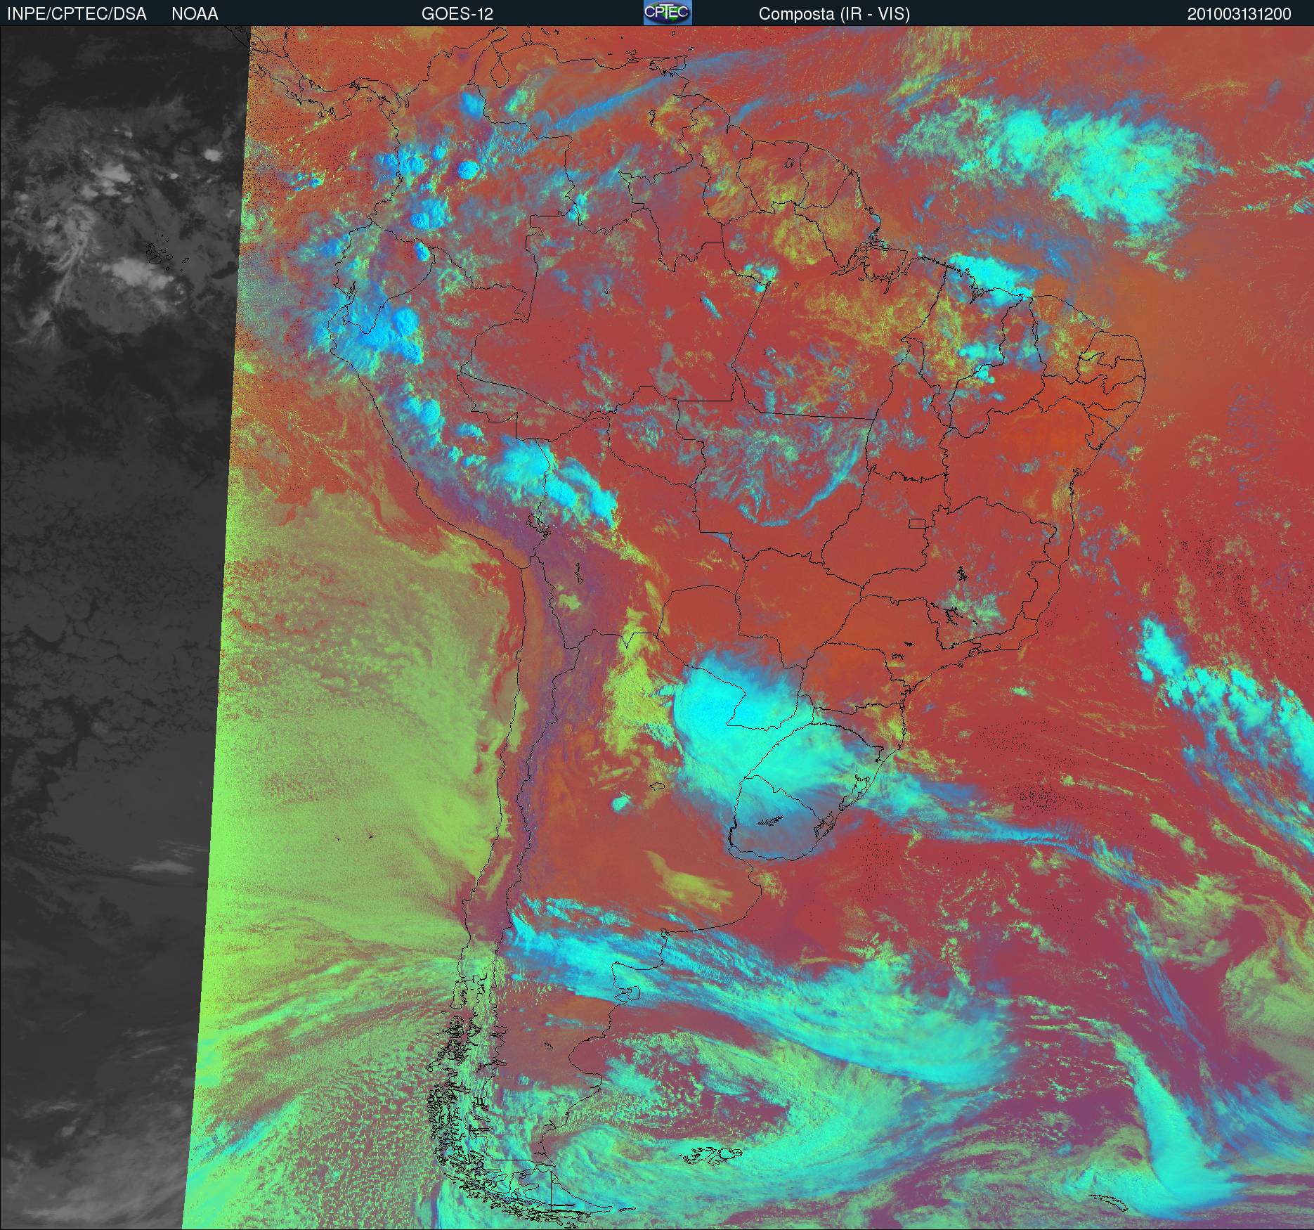Screen dimensions: 1314x1230
Task: Click the Composta (IR - VIS) title
Action: click(x=834, y=14)
